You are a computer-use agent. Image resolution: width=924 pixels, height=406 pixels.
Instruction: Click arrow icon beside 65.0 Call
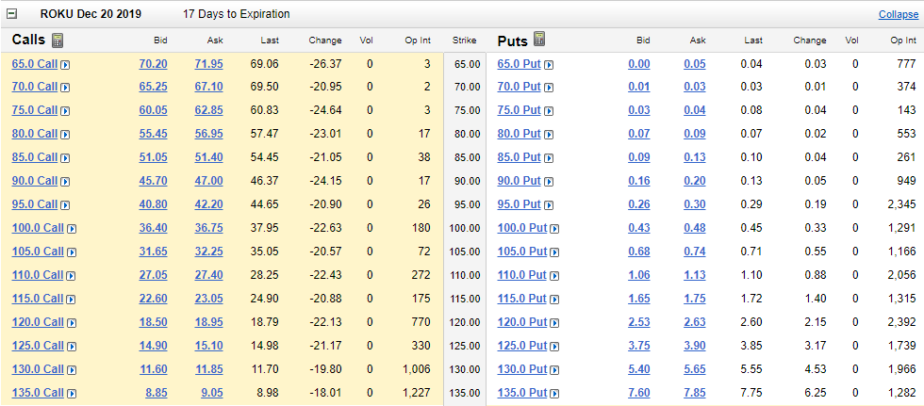coord(65,64)
